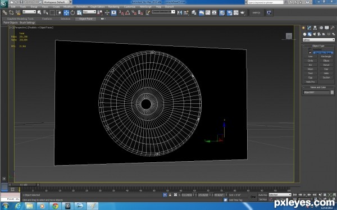The height and width of the screenshot is (210, 337).
Task: Activate the Select Object tool
Action: pyautogui.click(x=39, y=13)
